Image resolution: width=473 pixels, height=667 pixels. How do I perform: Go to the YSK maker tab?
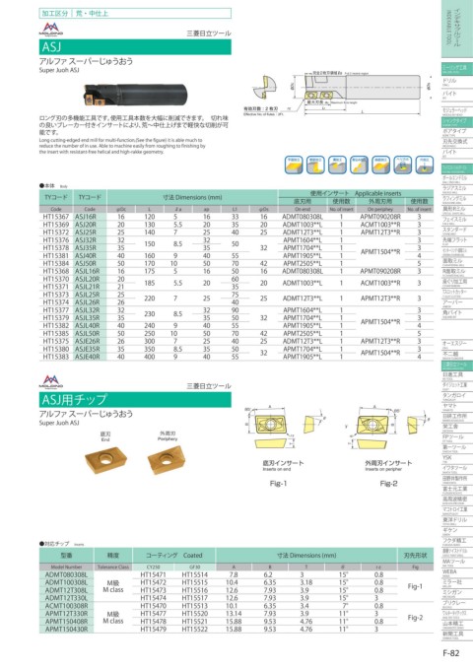457,458
